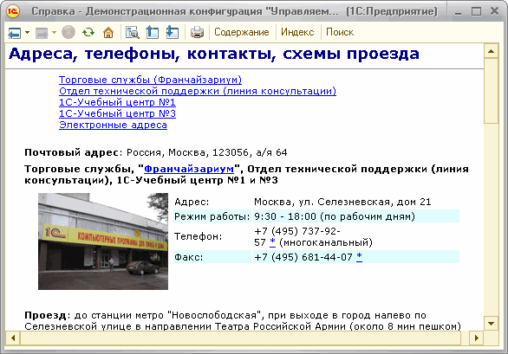The width and height of the screenshot is (508, 354).
Task: Click the vertical scrollbar down arrow
Action: [x=492, y=323]
